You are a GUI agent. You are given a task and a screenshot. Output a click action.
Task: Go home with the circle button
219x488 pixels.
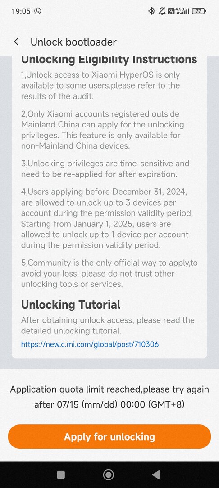coord(108,474)
